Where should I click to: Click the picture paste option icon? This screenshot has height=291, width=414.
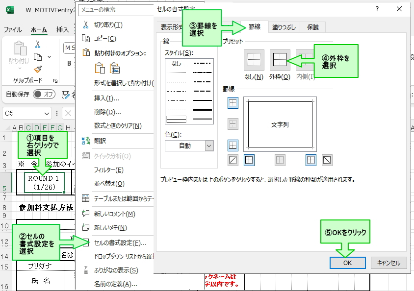pyautogui.click(x=115, y=68)
